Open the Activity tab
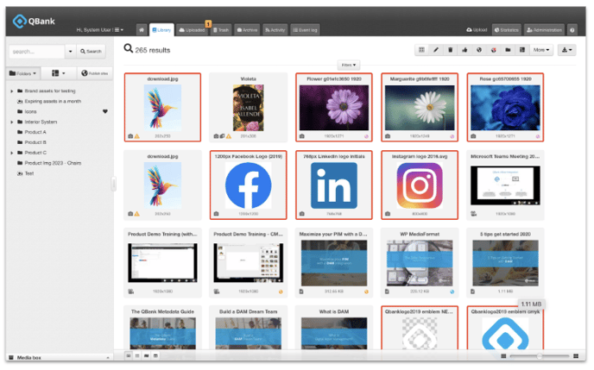This screenshot has width=594, height=370. (x=275, y=30)
